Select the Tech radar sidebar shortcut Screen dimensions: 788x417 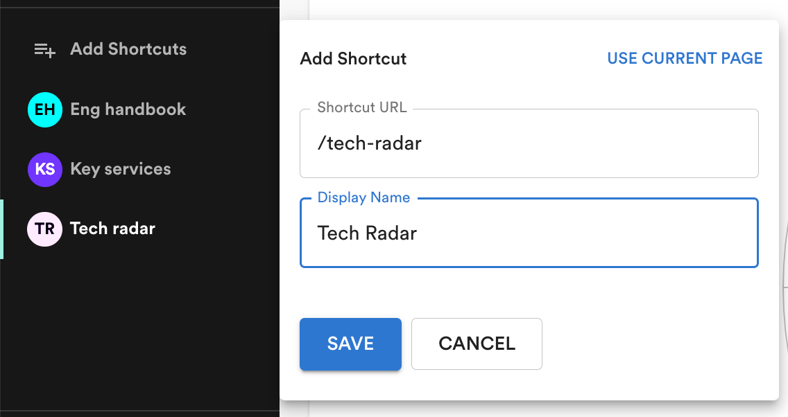coord(112,229)
